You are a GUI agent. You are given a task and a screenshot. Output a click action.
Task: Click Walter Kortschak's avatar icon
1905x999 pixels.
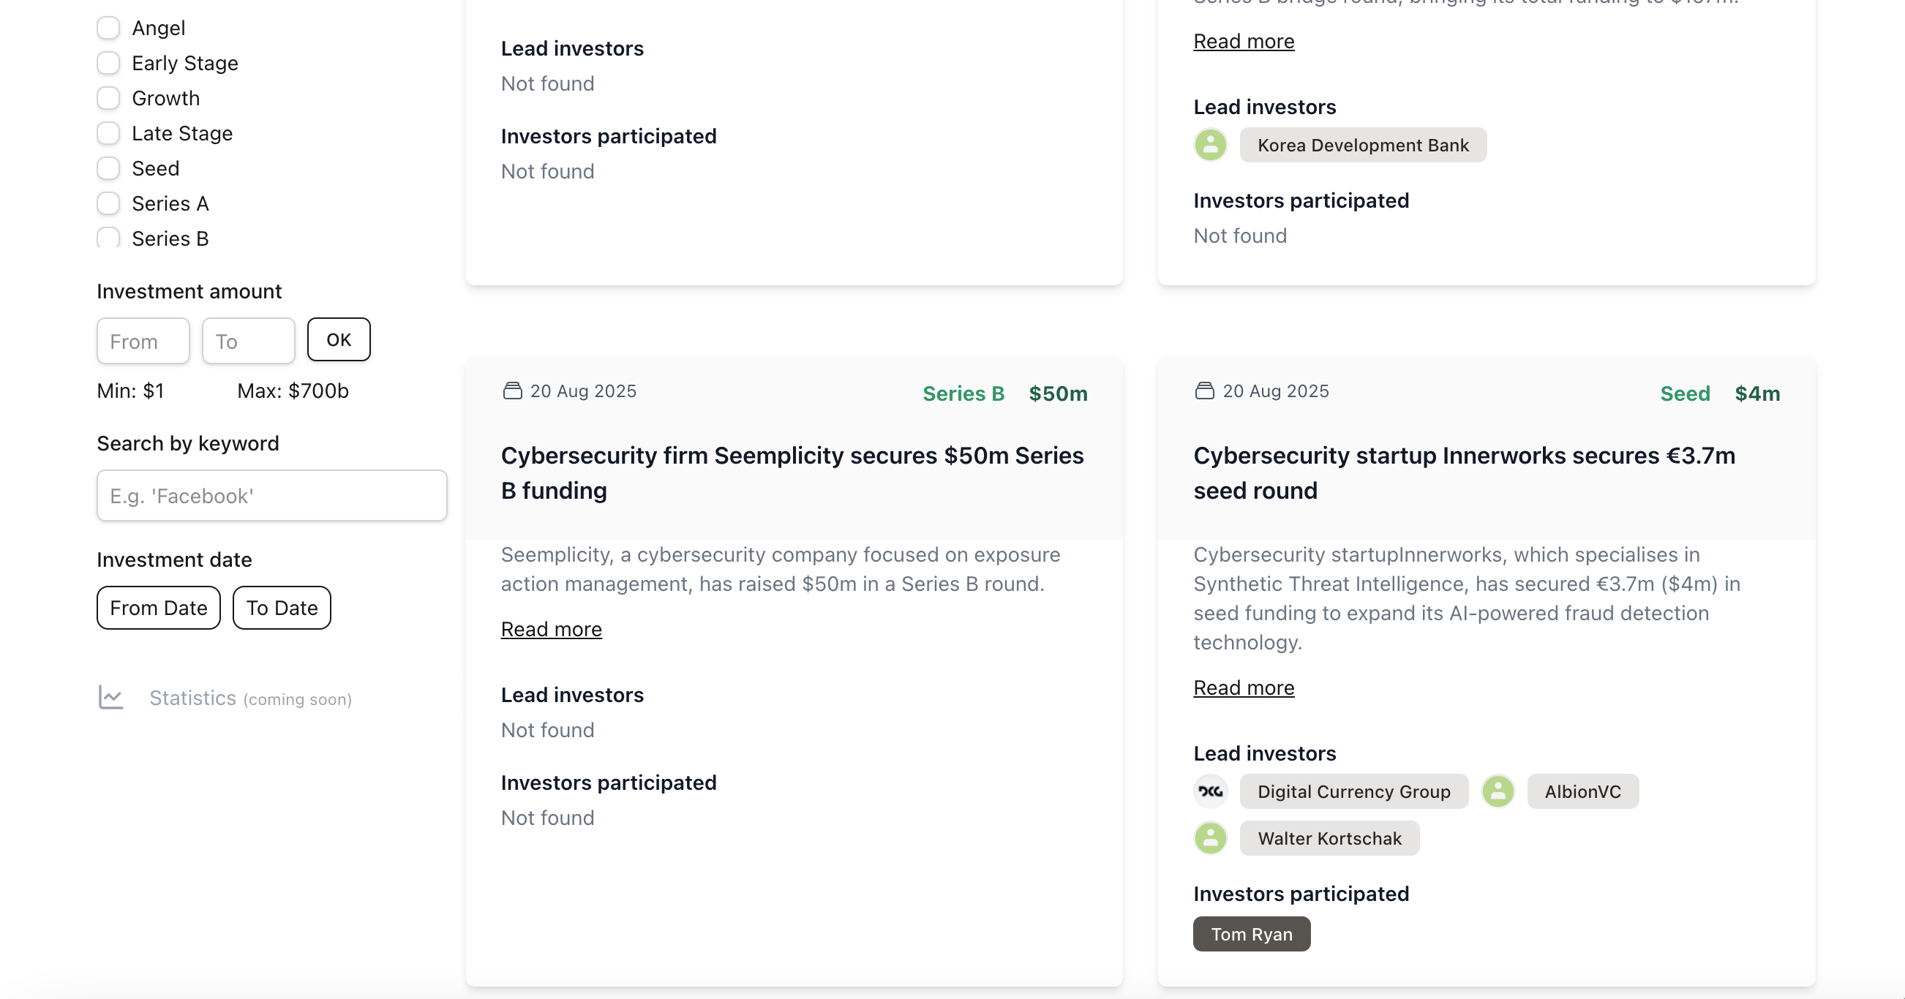[x=1210, y=838]
